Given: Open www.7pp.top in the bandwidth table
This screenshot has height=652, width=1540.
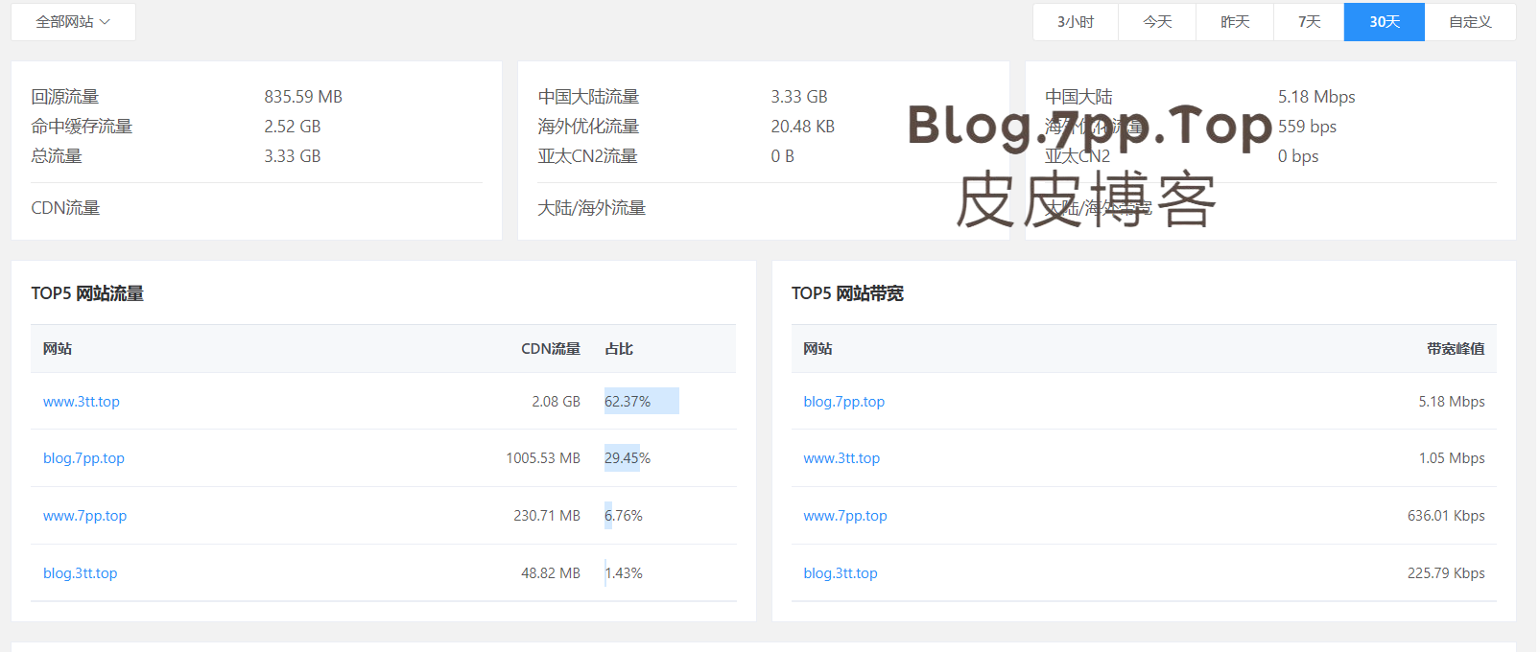Looking at the screenshot, I should point(844,516).
